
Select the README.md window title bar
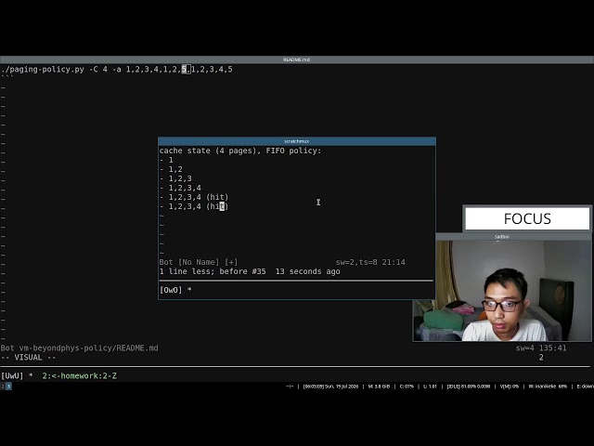point(297,59)
